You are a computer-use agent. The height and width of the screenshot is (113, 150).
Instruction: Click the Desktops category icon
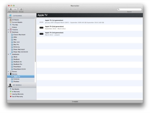click(x=11, y=32)
